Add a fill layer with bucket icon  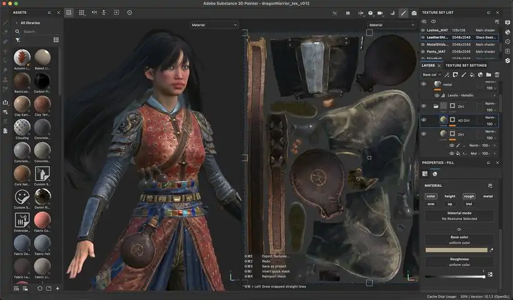472,74
